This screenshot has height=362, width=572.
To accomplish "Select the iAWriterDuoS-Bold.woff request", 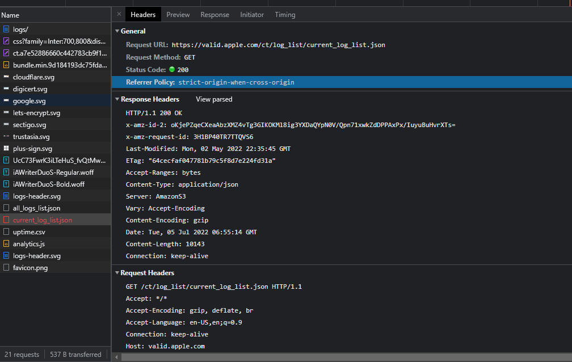I will tap(56, 184).
